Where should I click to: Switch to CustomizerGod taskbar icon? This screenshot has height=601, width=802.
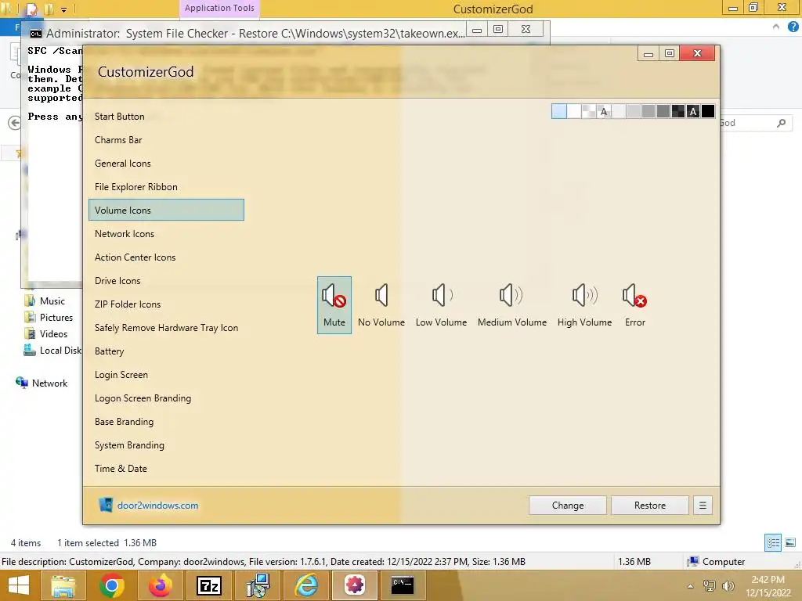coord(355,585)
